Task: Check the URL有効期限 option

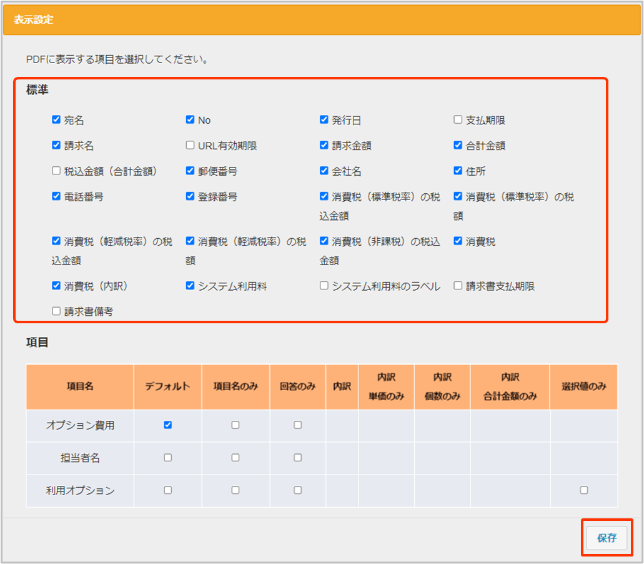Action: point(190,146)
